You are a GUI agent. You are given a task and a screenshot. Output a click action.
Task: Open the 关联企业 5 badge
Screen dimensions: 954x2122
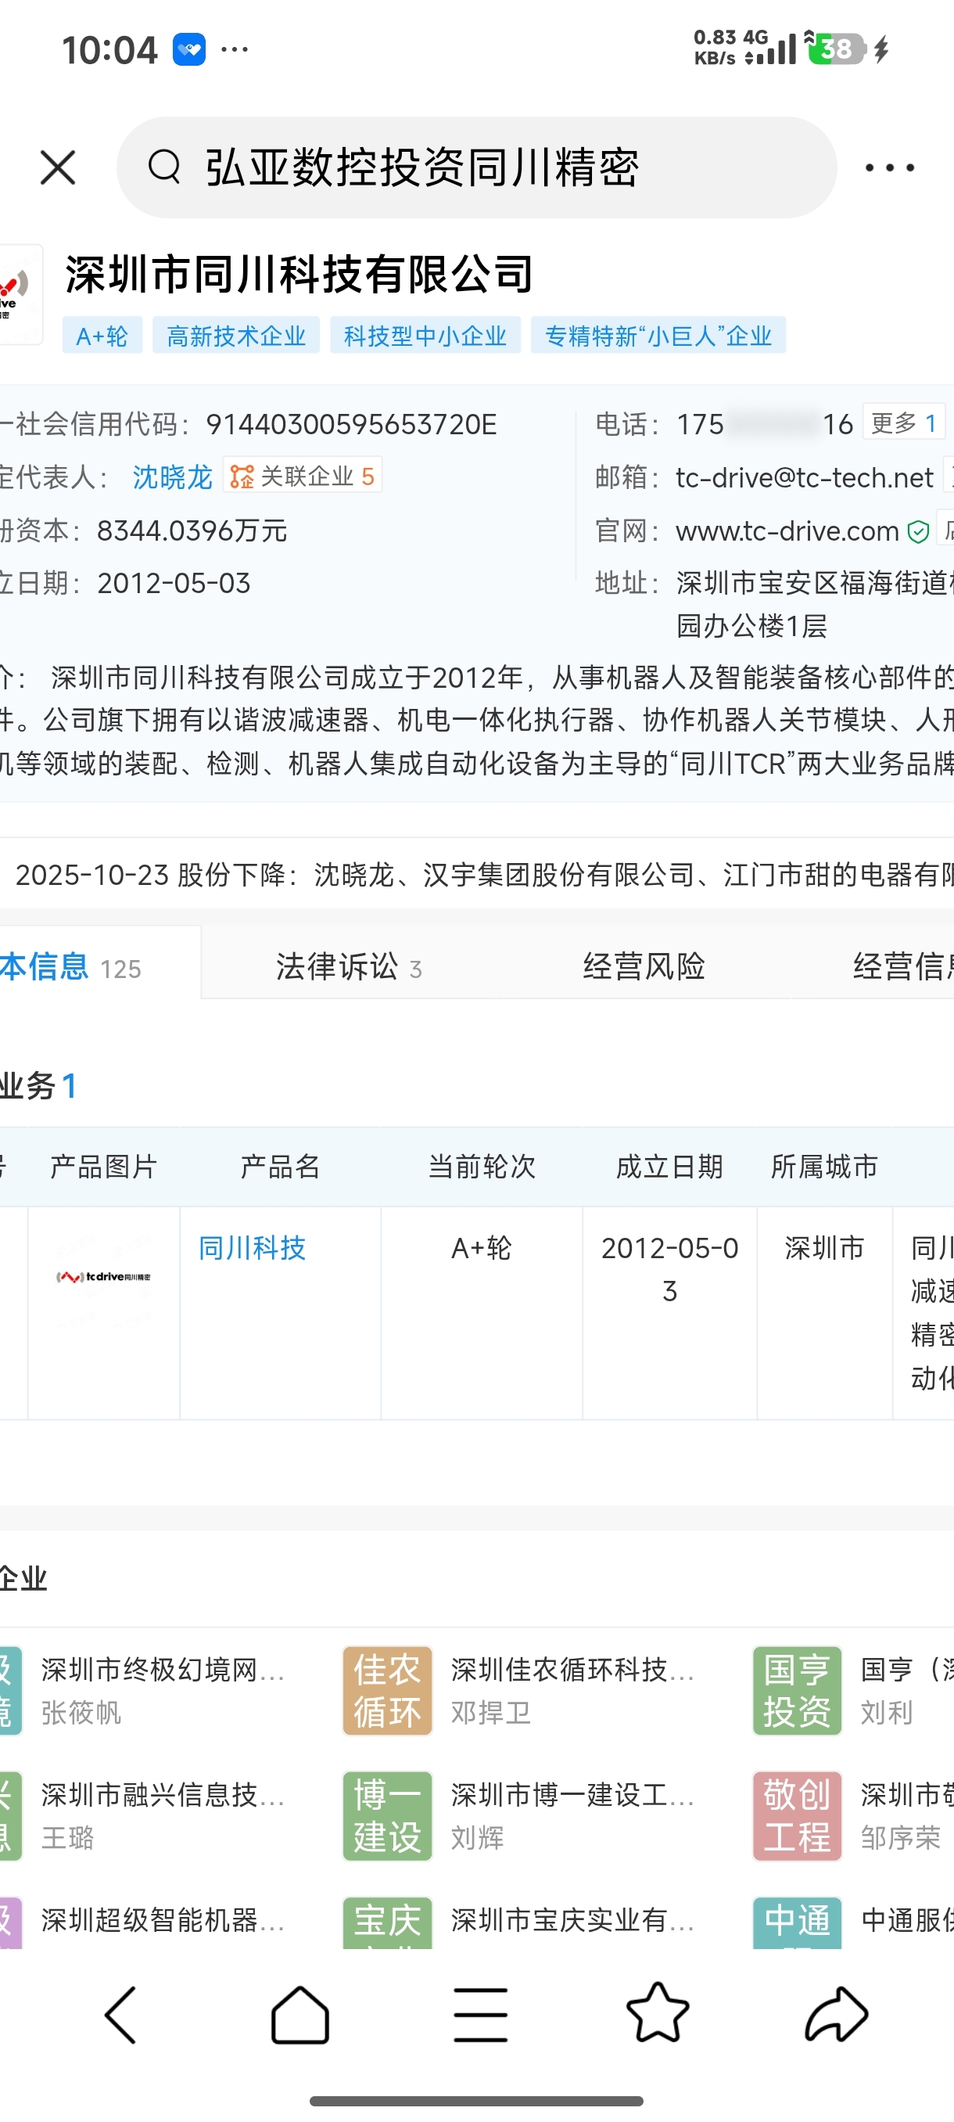302,477
